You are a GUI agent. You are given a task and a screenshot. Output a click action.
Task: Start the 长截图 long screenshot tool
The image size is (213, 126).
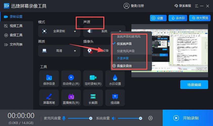point(93,98)
